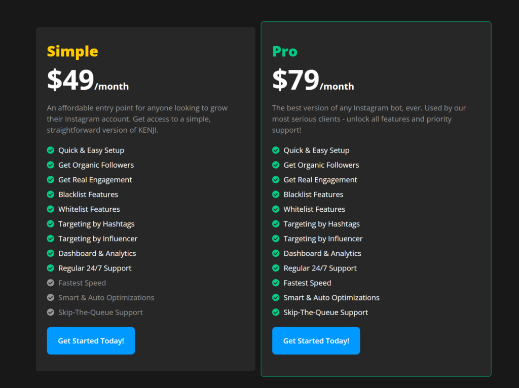Click grey check beside Skip-The-Queue Support in Simple
519x388 pixels.
51,312
